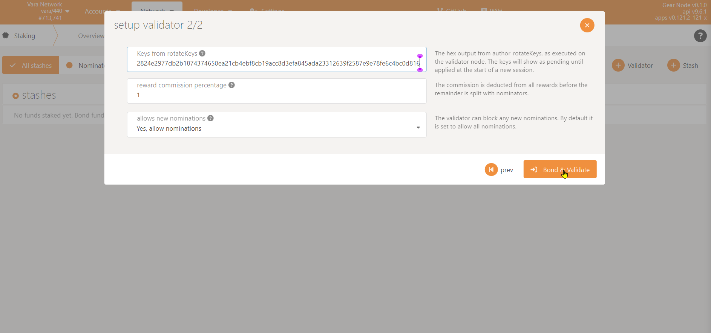The height and width of the screenshot is (333, 711).
Task: Open the GitHub link
Action: click(452, 11)
